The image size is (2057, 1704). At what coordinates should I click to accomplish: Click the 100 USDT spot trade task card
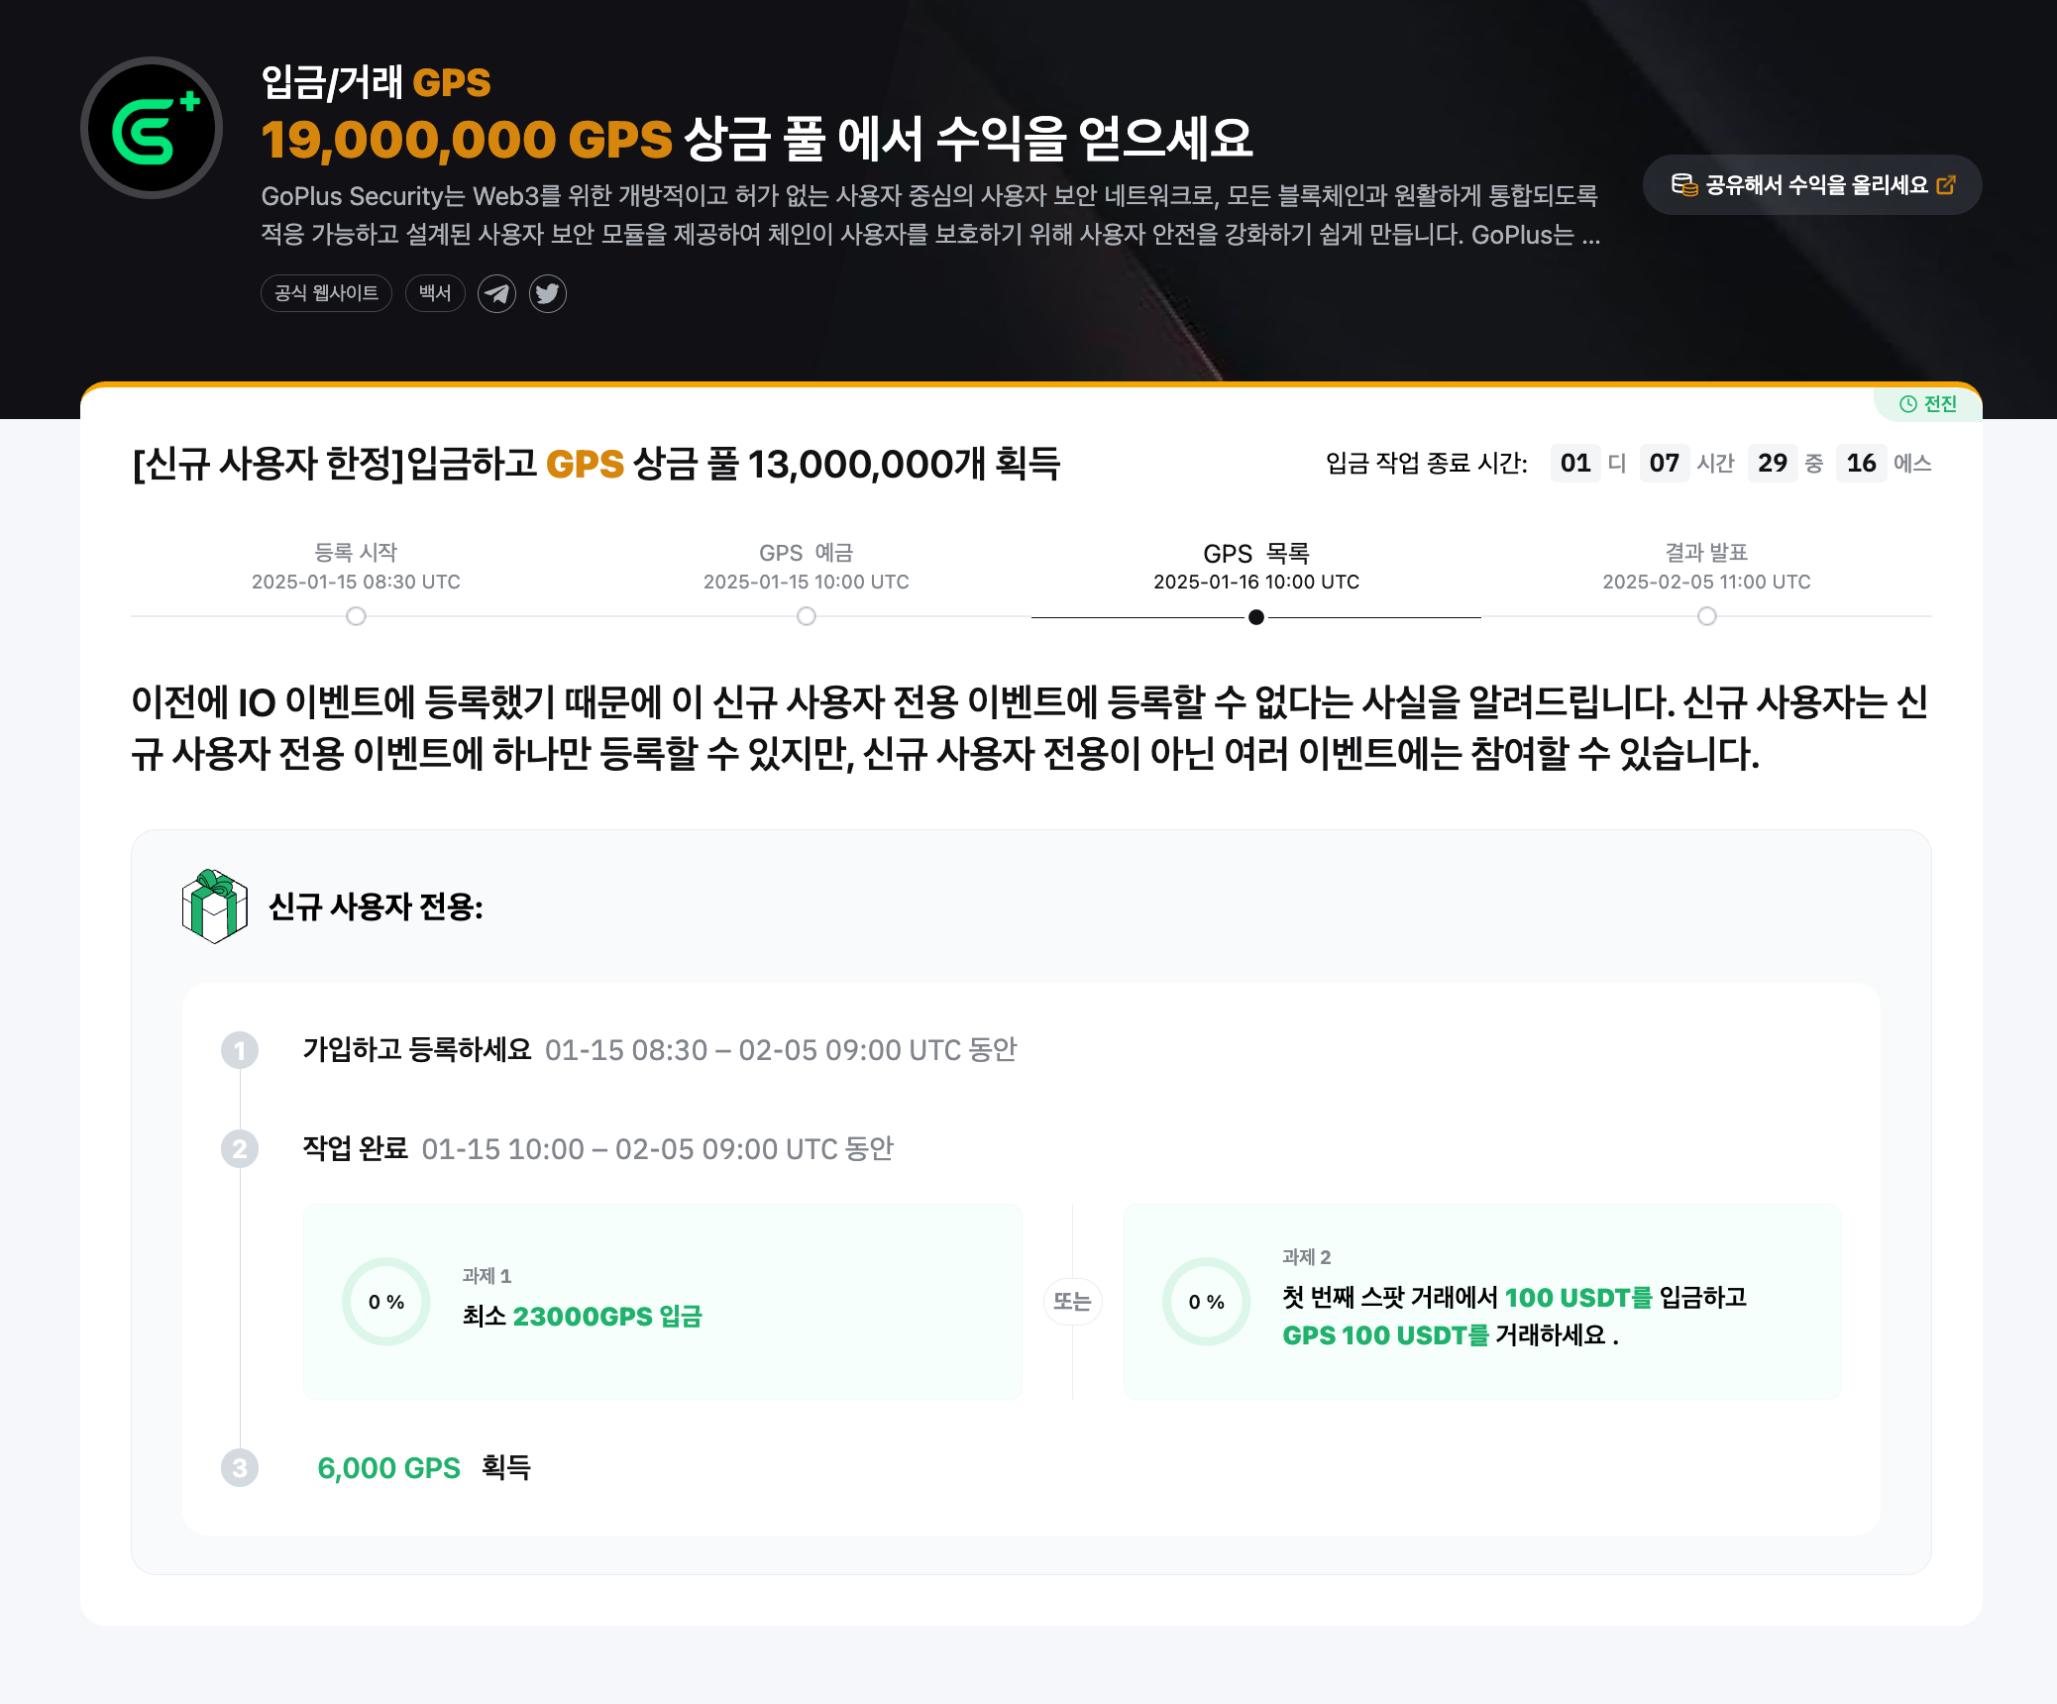click(x=1482, y=1302)
